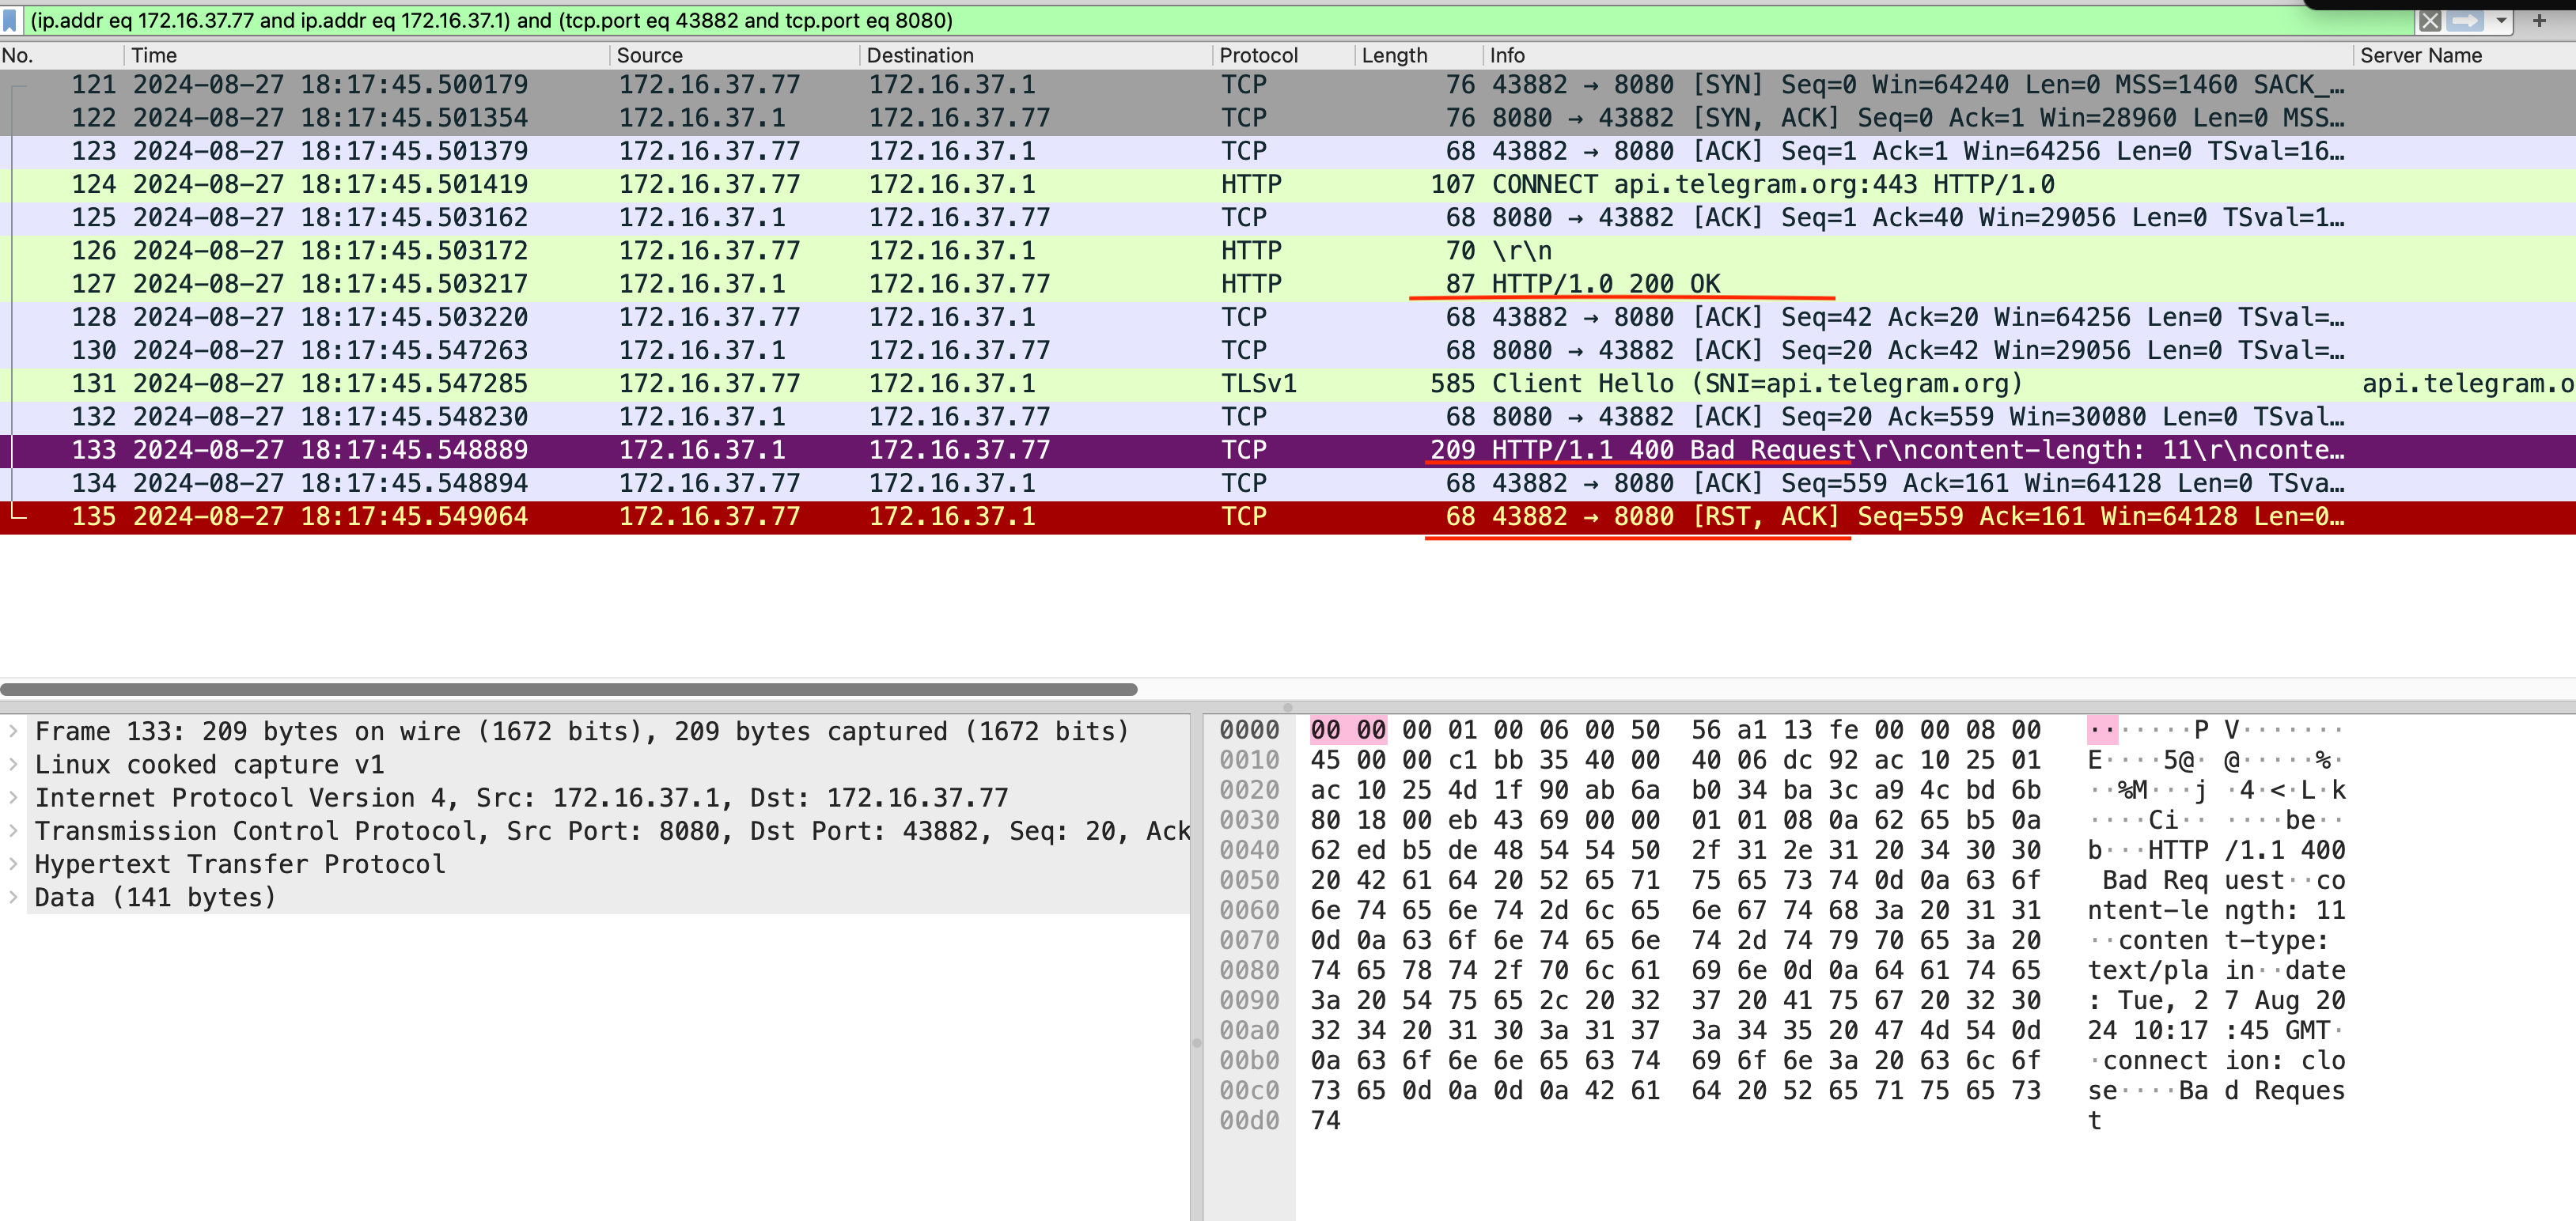Sort by the Time column header
Viewport: 2576px width, 1221px height.
click(154, 55)
